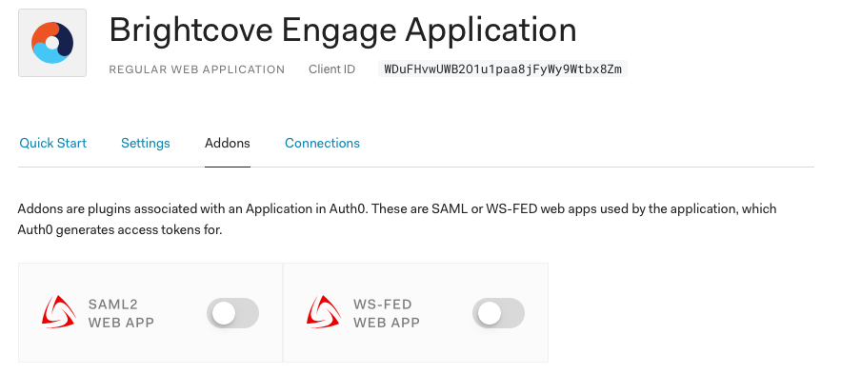Select the SAML2 addon card
Image resolution: width=841 pixels, height=374 pixels.
[x=150, y=312]
